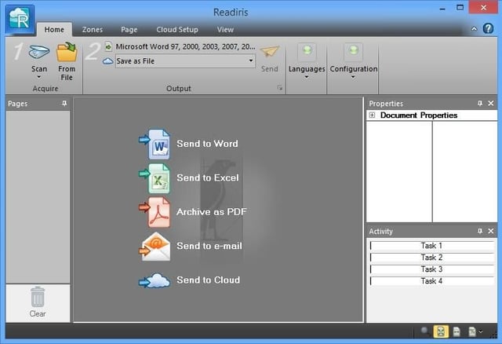The height and width of the screenshot is (344, 502).
Task: Click the Send to Cloud label
Action: [x=208, y=280]
